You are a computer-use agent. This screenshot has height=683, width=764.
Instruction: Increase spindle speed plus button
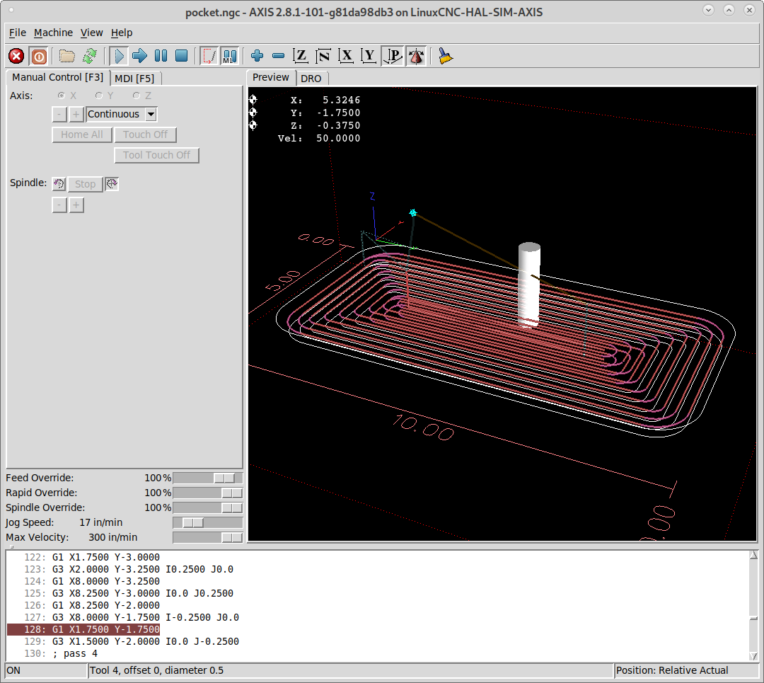76,205
